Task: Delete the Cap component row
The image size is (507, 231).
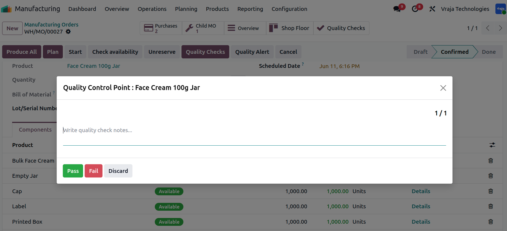Action: (x=491, y=191)
